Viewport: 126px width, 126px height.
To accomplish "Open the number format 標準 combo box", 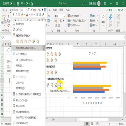I will coord(60,16).
